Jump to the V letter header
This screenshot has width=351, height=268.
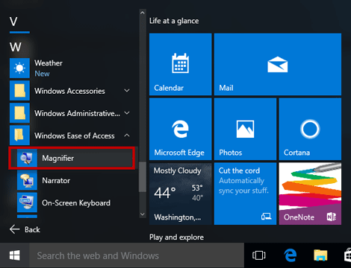13,22
